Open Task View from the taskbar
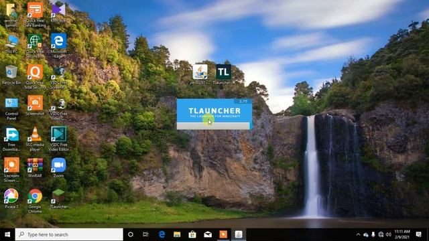 click(x=145, y=234)
